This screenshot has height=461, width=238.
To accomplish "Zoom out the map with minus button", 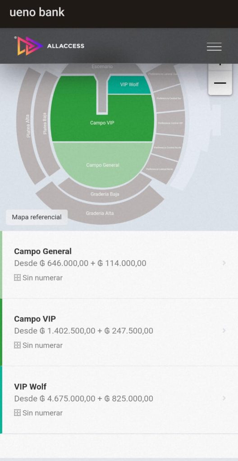I will point(220,83).
